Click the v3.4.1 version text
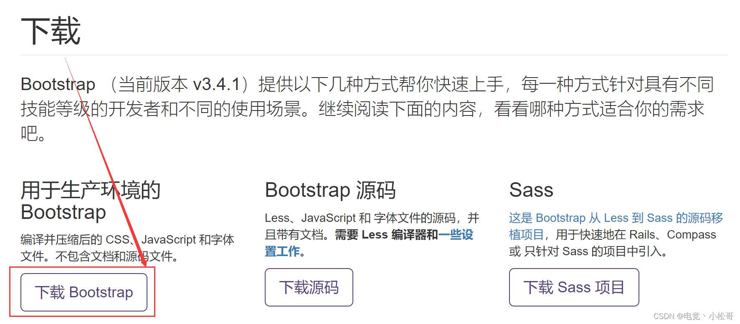Screen dimensions: 740x324 pos(216,84)
